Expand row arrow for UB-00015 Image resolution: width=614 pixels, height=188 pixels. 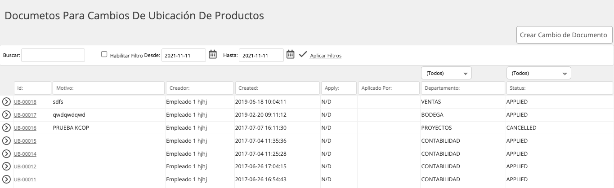7,141
